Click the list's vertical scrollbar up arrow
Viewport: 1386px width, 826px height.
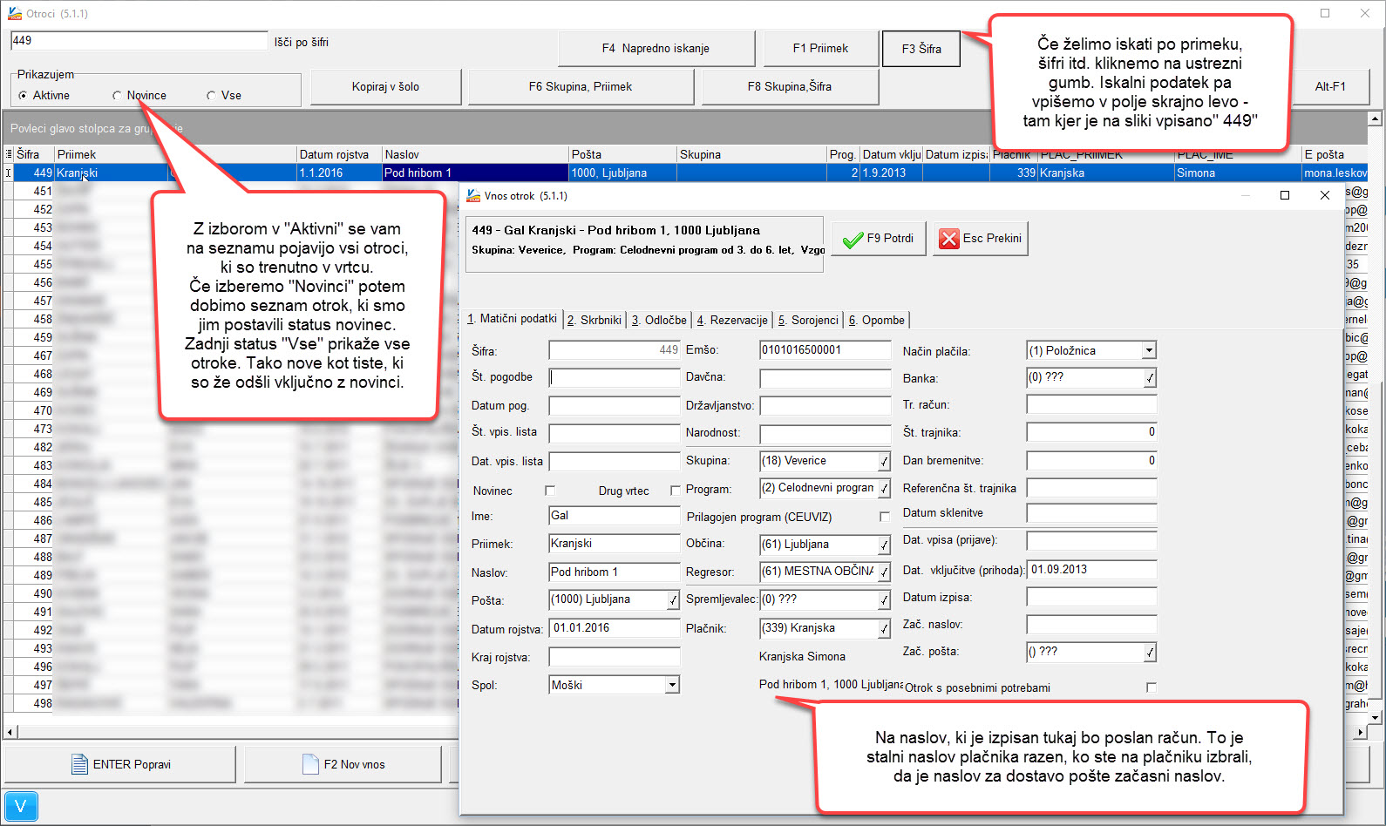1376,118
